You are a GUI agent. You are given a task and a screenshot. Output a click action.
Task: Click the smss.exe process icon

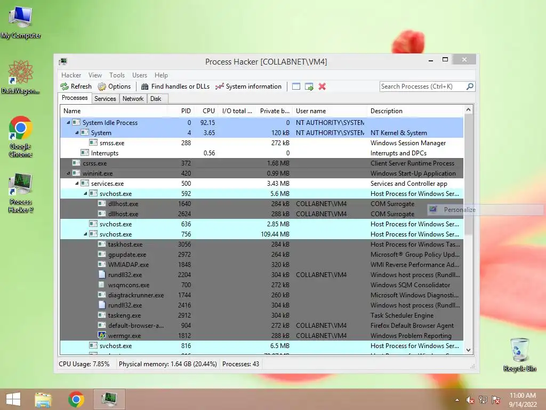pyautogui.click(x=93, y=143)
